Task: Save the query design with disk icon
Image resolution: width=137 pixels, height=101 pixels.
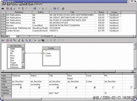Action: (x=39, y=40)
